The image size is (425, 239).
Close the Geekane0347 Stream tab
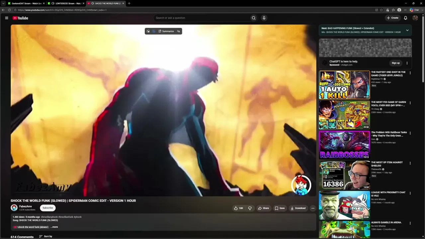pyautogui.click(x=44, y=3)
